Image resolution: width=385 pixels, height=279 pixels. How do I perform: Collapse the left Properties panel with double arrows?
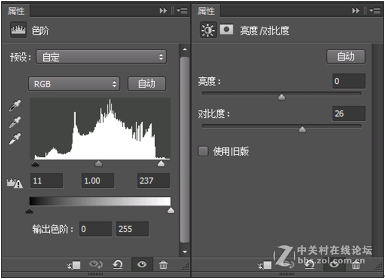coord(163,11)
